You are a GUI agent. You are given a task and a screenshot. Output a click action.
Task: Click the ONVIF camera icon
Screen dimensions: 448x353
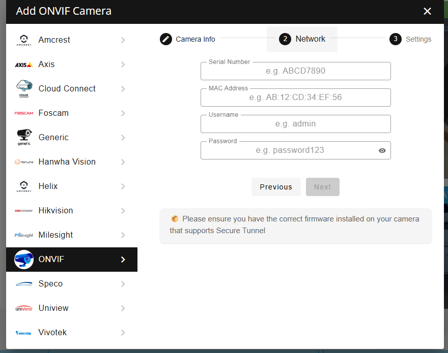point(24,259)
